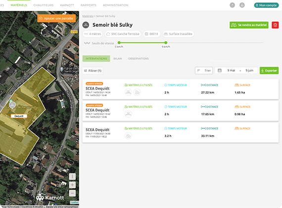Click the equipment avatar icon beside Semoir blé Sulky

[x=86, y=25]
